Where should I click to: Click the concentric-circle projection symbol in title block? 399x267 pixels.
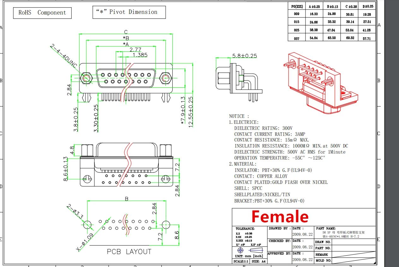pyautogui.click(x=240, y=250)
